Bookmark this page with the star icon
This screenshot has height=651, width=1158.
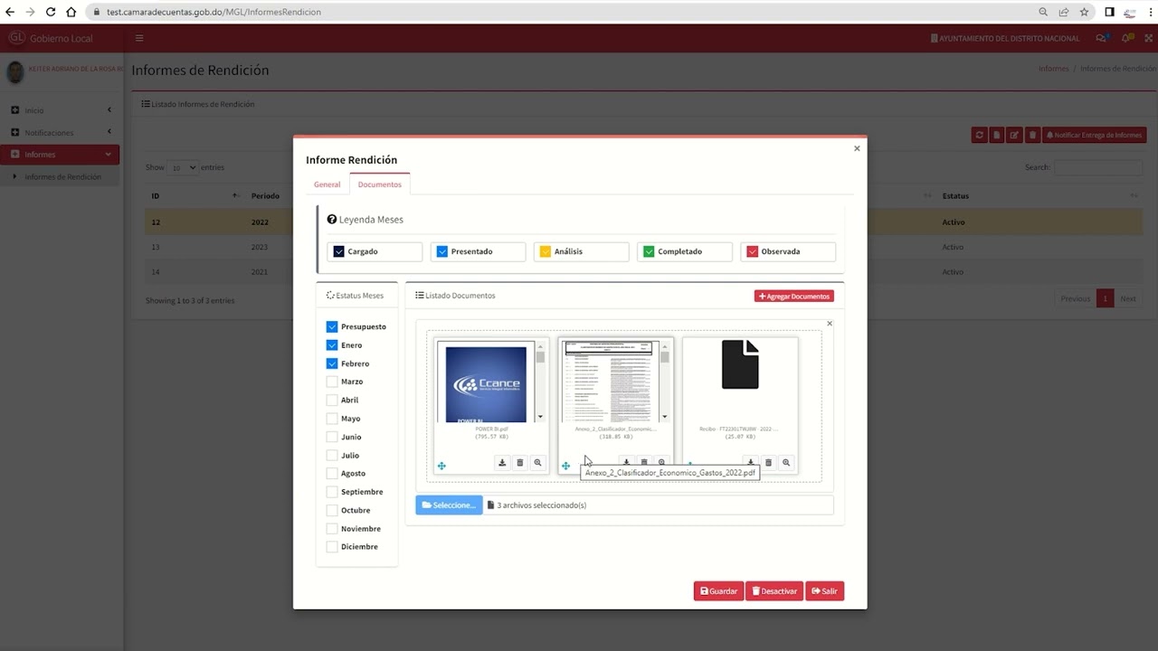[1084, 12]
